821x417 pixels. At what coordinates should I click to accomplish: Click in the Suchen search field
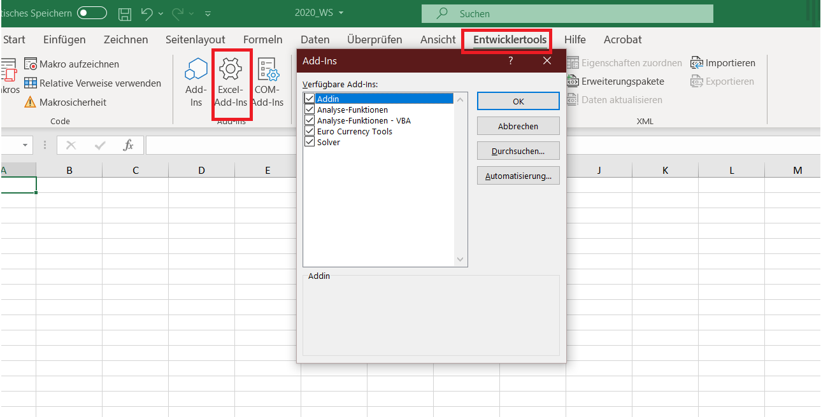(x=567, y=13)
